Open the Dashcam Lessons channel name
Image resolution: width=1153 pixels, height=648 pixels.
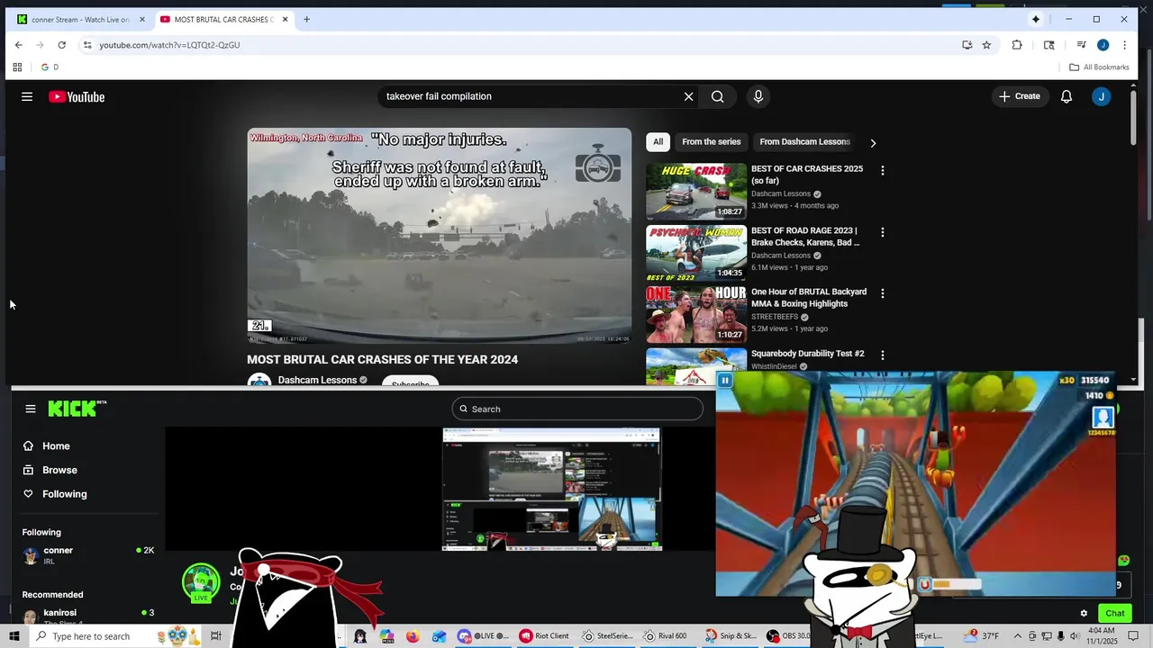tap(317, 380)
